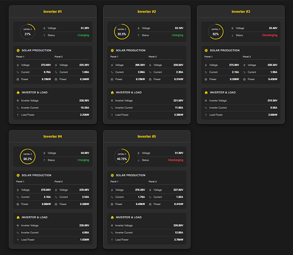Screen dimensions: 293x255
Task: Select the Inverter #5 card title
Action: (147, 137)
